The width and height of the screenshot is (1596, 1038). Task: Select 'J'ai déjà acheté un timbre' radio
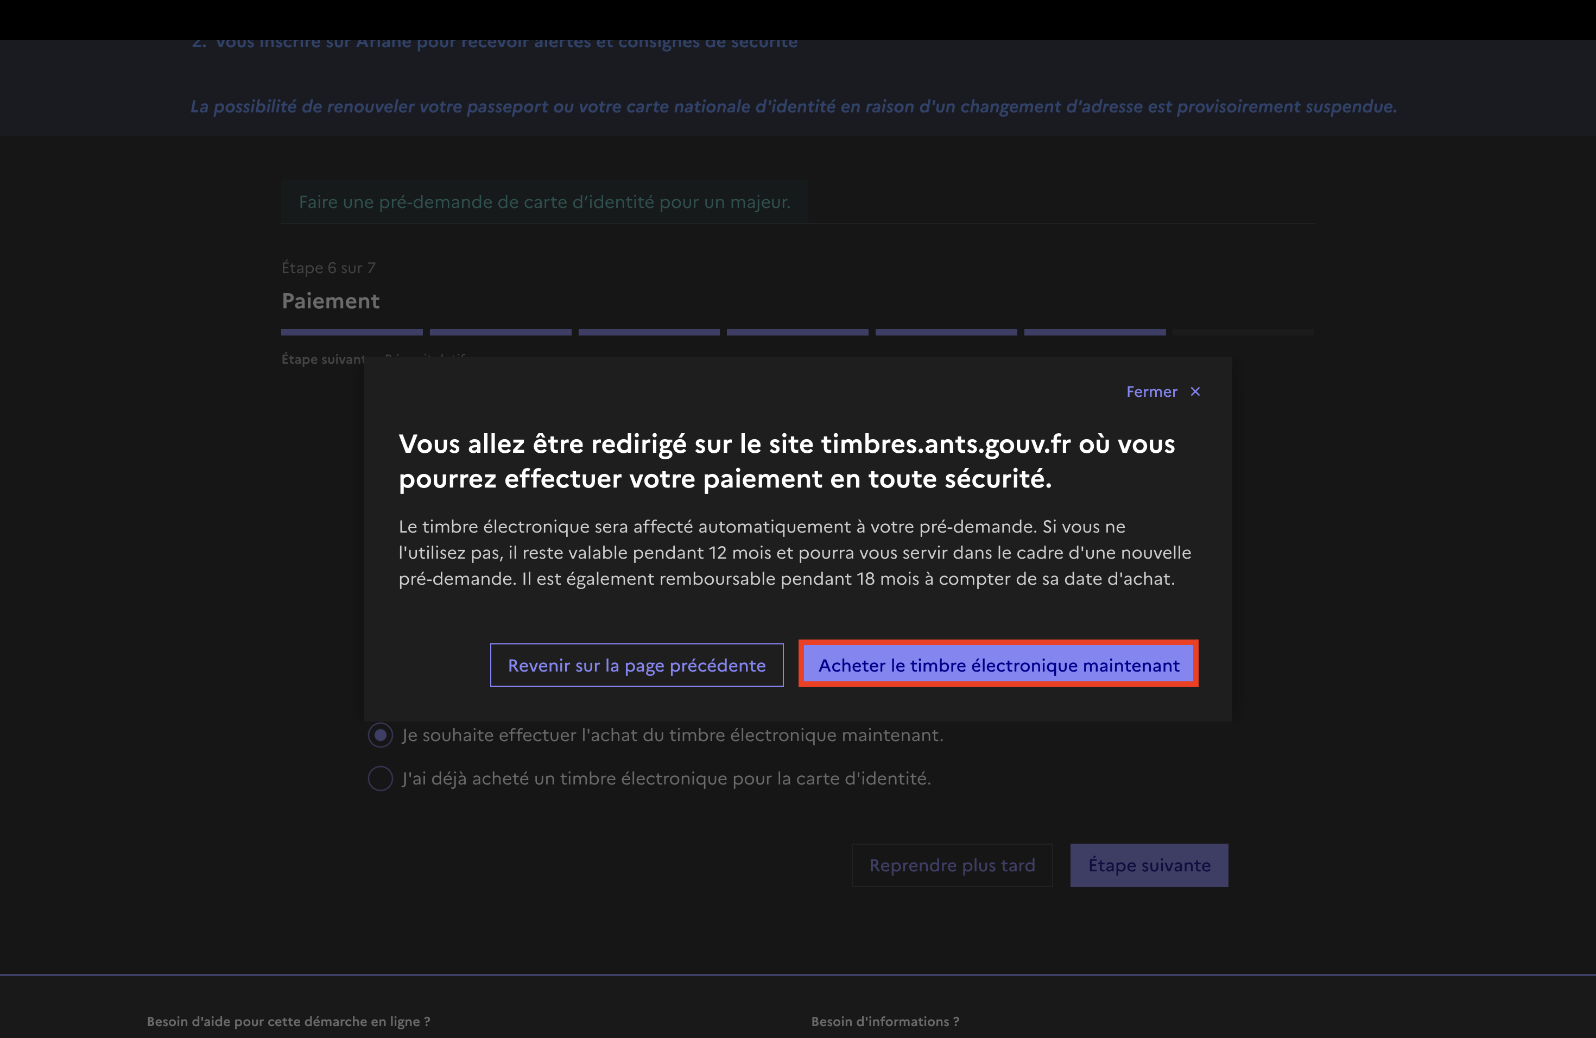click(x=380, y=778)
